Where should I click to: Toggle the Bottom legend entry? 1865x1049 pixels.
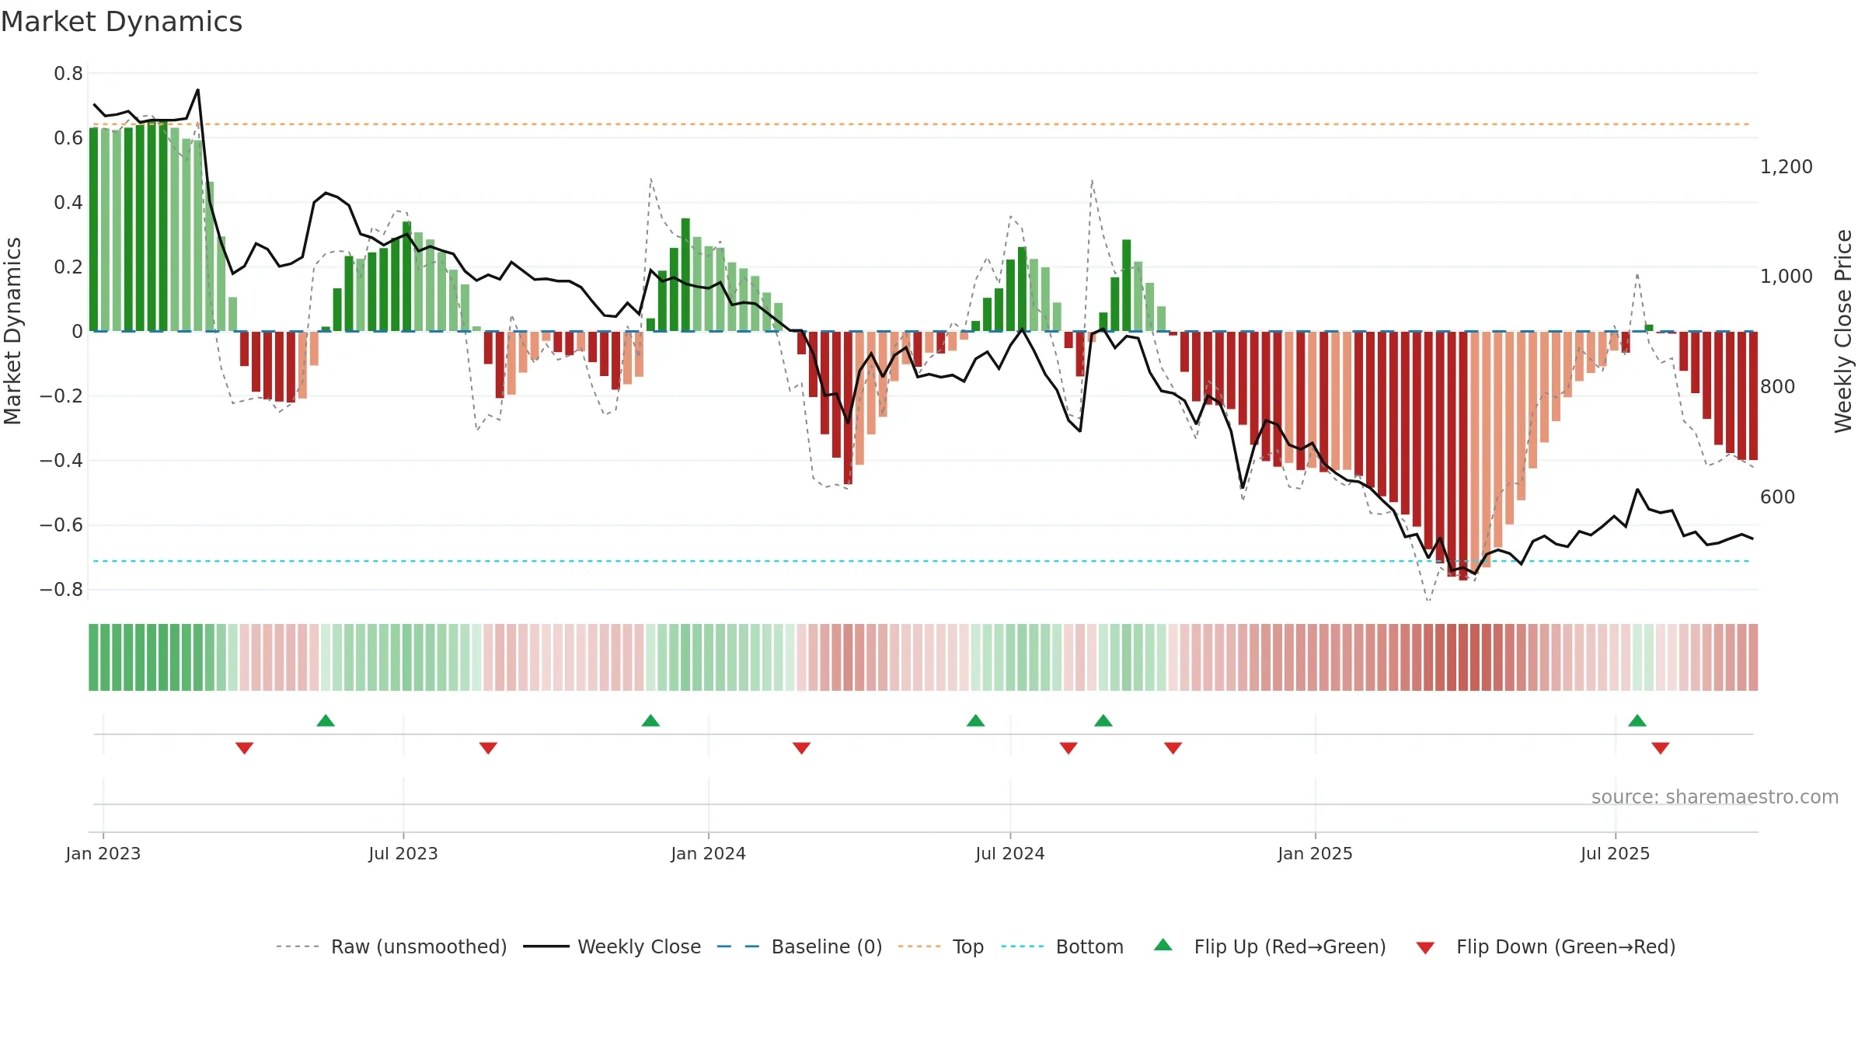[1062, 946]
